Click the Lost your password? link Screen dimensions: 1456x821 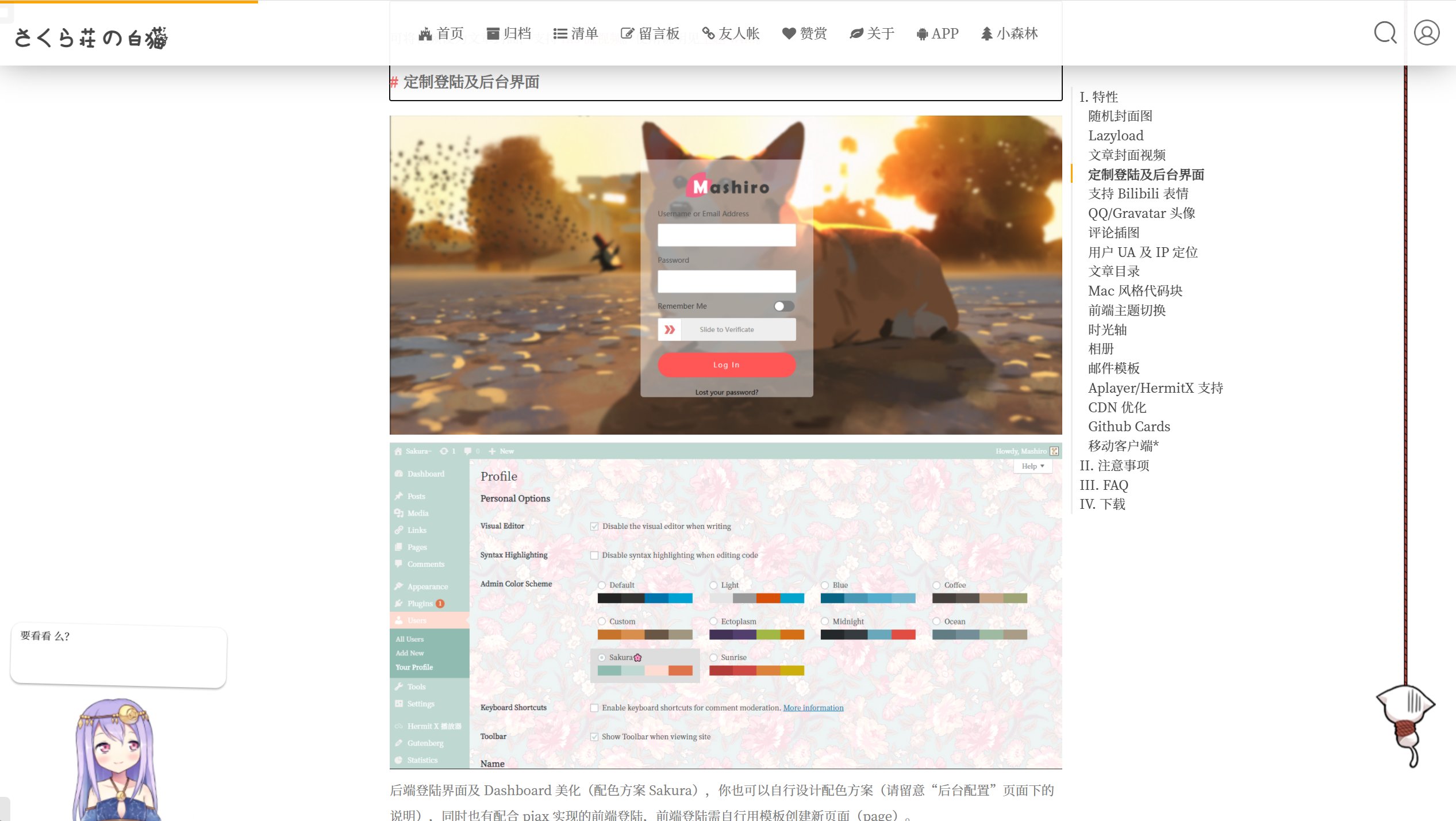pyautogui.click(x=726, y=392)
